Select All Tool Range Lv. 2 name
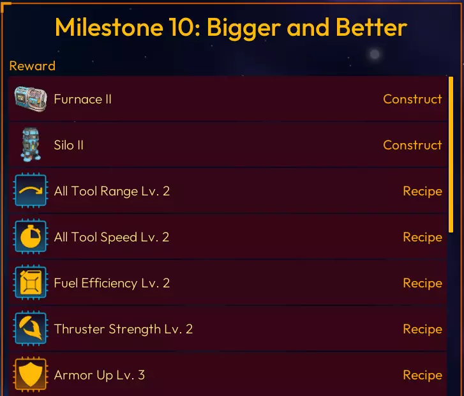This screenshot has height=396, width=464. (112, 191)
